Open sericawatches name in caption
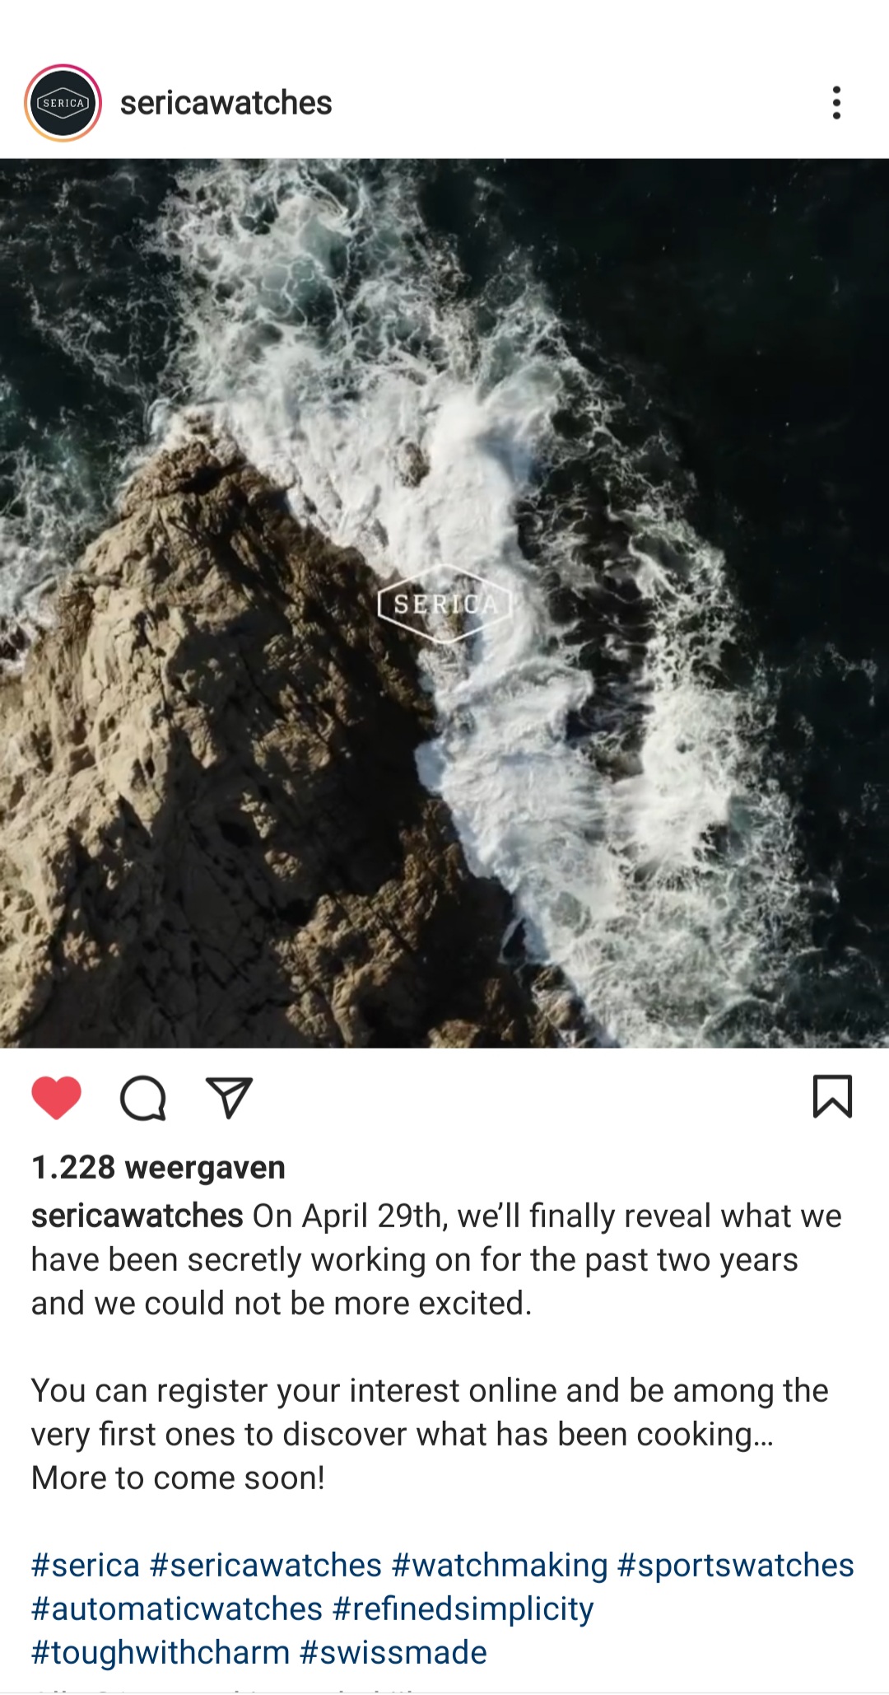The width and height of the screenshot is (889, 1695). coord(137,1216)
